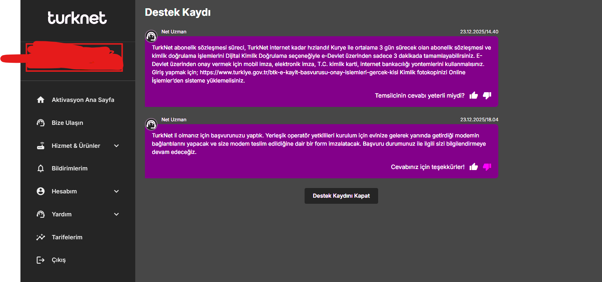Give thumbs down on the 14.40 reply

487,95
